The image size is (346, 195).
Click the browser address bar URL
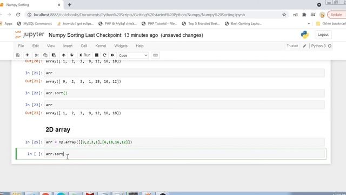(x=139, y=15)
